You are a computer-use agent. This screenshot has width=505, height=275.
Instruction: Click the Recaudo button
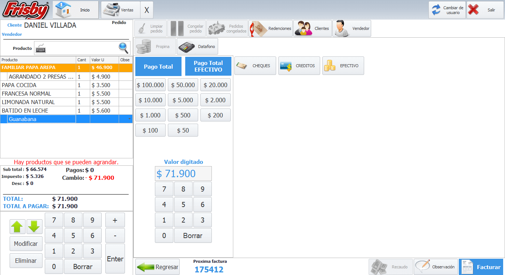click(391, 267)
